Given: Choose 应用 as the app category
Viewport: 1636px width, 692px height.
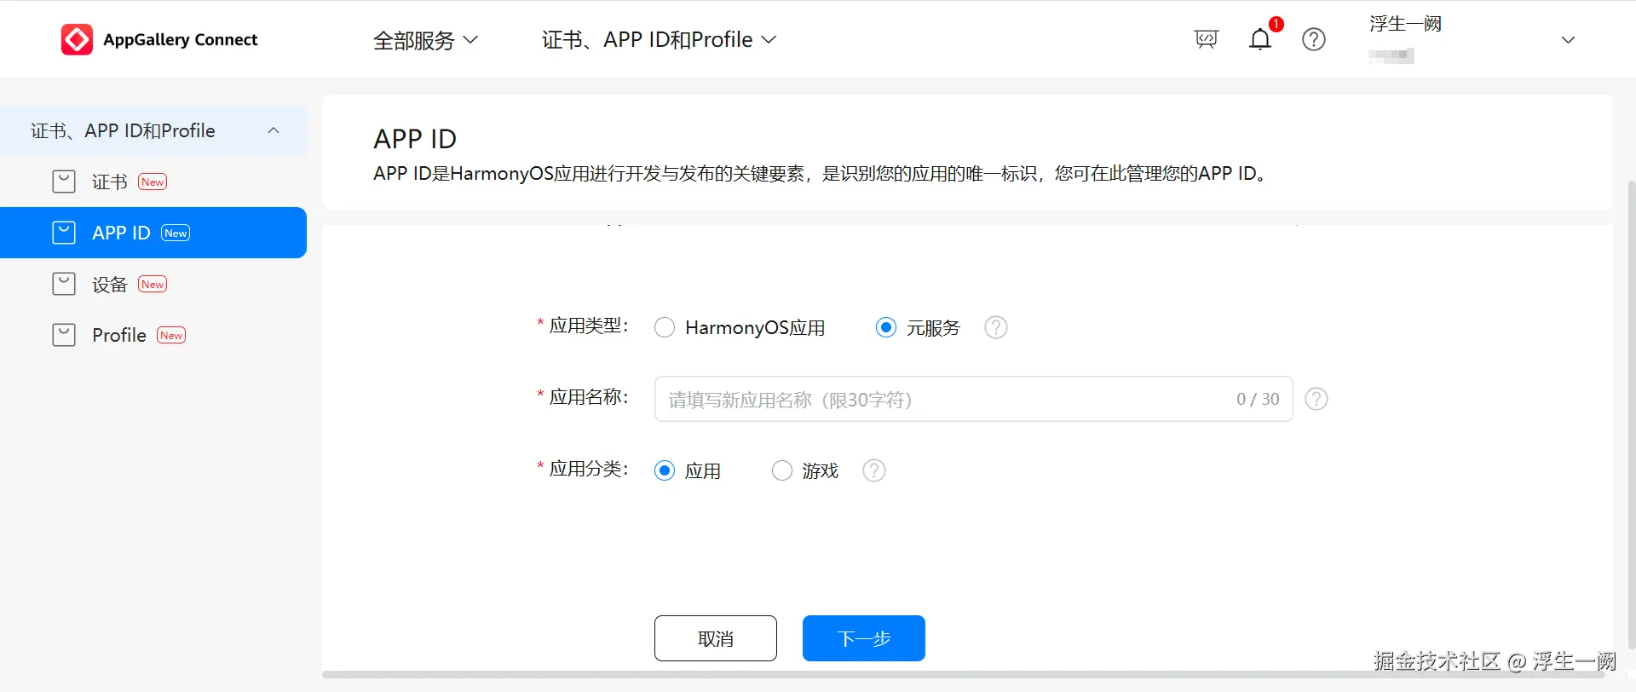Looking at the screenshot, I should point(665,470).
